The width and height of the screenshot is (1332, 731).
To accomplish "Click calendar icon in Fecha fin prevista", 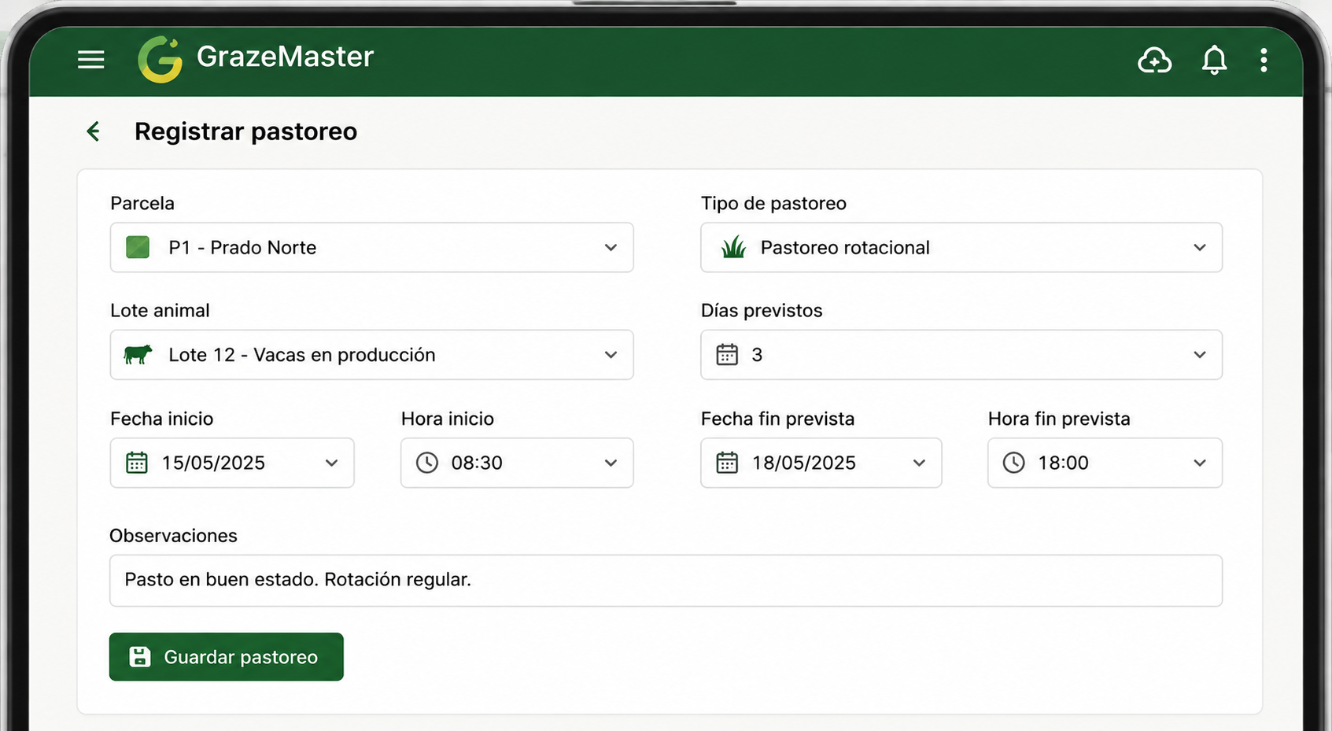I will (727, 463).
